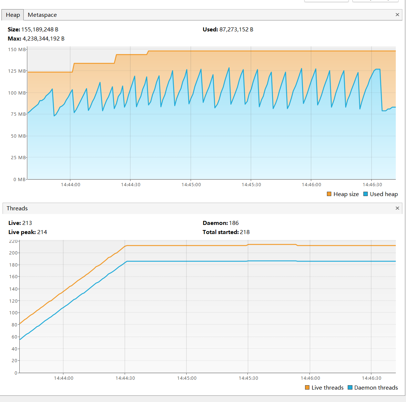This screenshot has height=402, width=406.
Task: Click inside the heap usage chart area
Action: pyautogui.click(x=211, y=113)
